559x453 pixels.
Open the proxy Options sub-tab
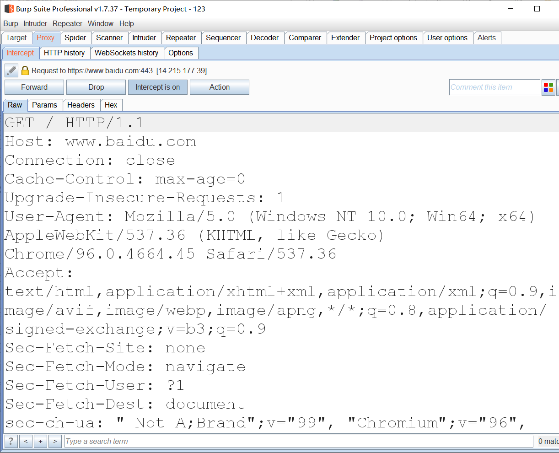[181, 53]
